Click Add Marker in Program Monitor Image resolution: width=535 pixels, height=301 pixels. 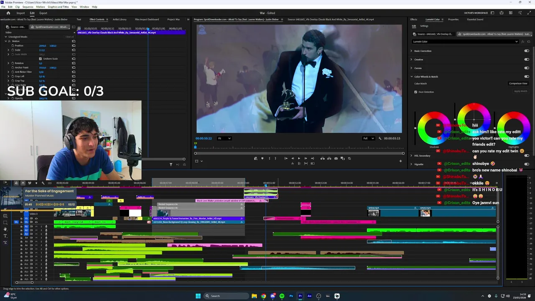[262, 158]
